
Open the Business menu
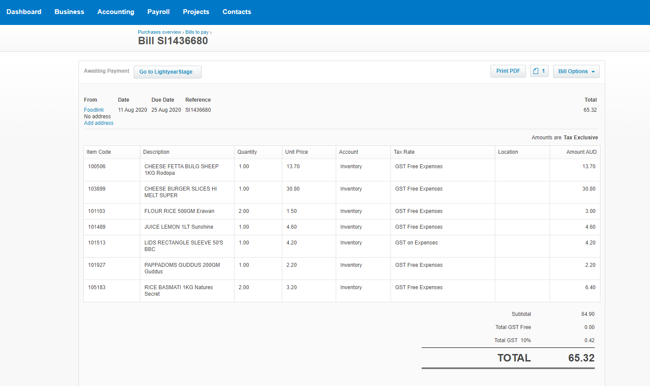coord(69,12)
